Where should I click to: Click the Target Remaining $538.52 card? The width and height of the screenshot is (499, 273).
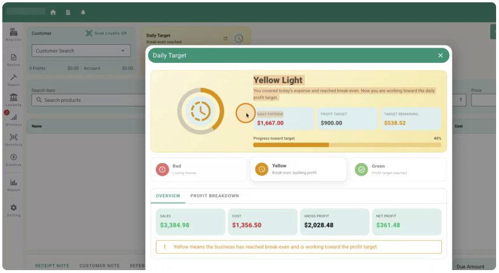tap(411, 119)
